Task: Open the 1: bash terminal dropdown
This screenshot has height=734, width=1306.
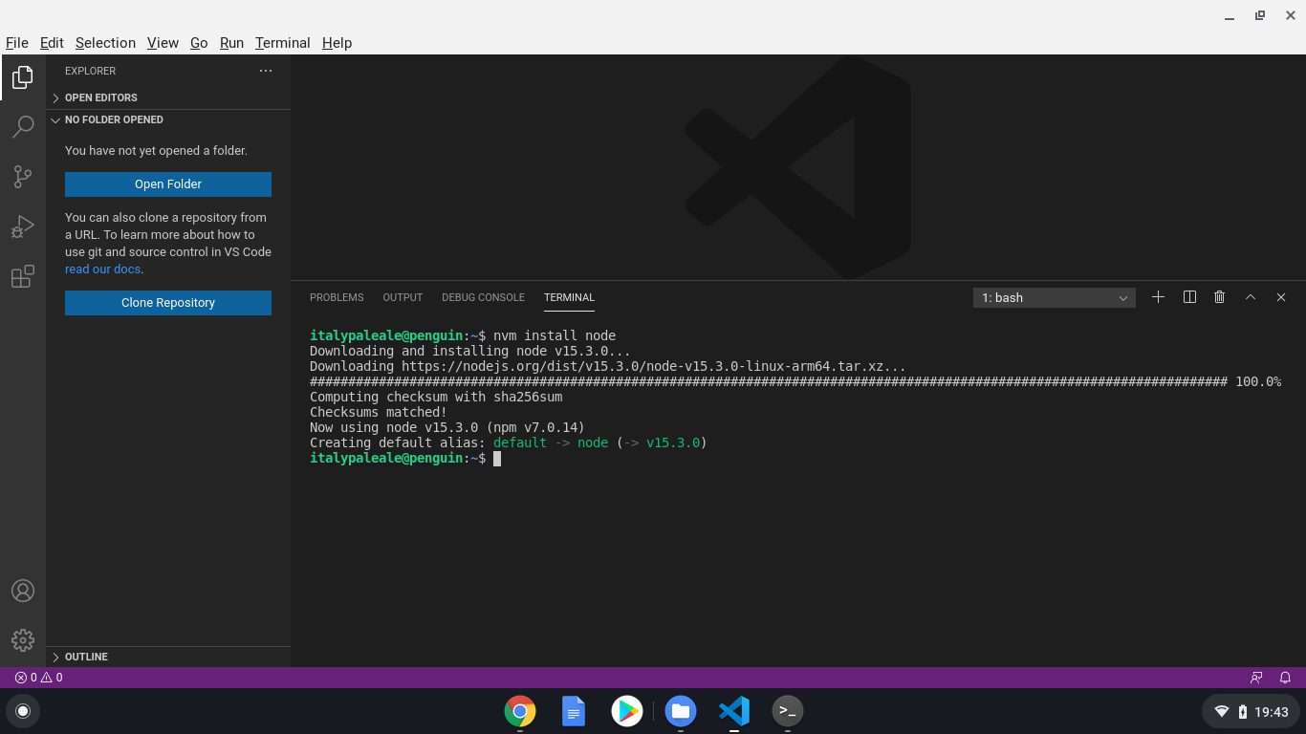Action: [x=1054, y=297]
